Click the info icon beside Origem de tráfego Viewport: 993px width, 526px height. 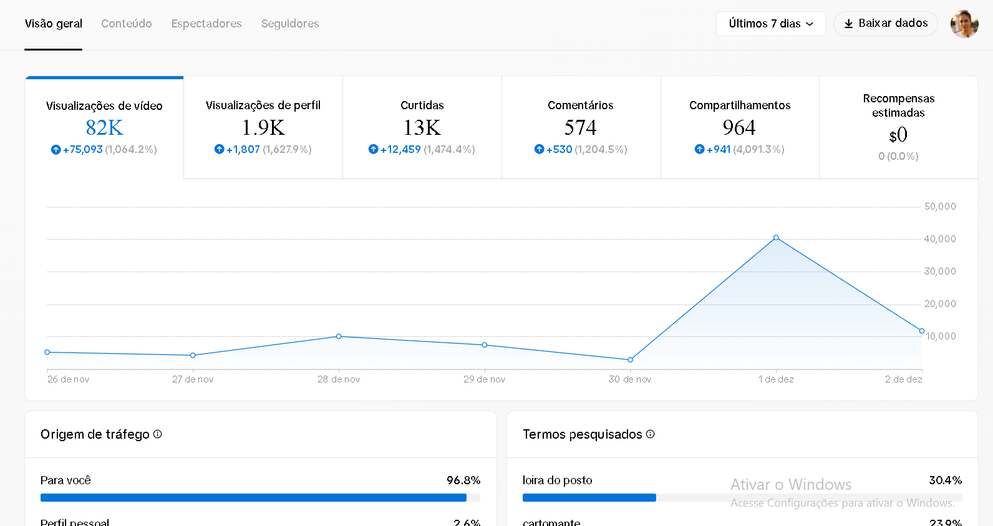(158, 434)
